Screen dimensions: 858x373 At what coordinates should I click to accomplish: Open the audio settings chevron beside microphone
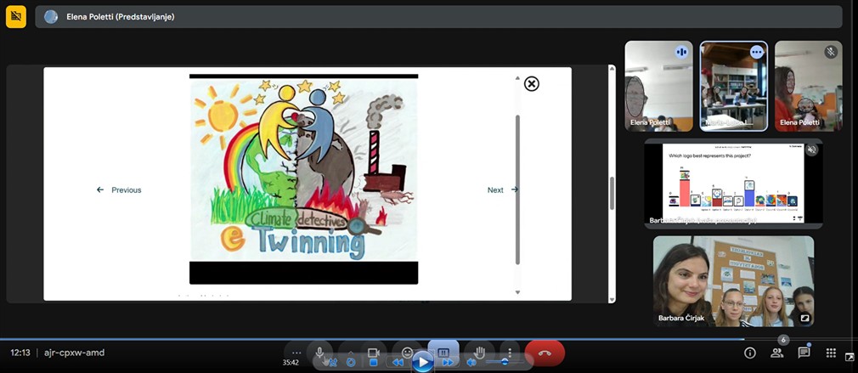coord(350,353)
